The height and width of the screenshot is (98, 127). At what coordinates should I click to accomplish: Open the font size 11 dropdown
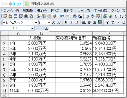pyautogui.click(x=49, y=23)
